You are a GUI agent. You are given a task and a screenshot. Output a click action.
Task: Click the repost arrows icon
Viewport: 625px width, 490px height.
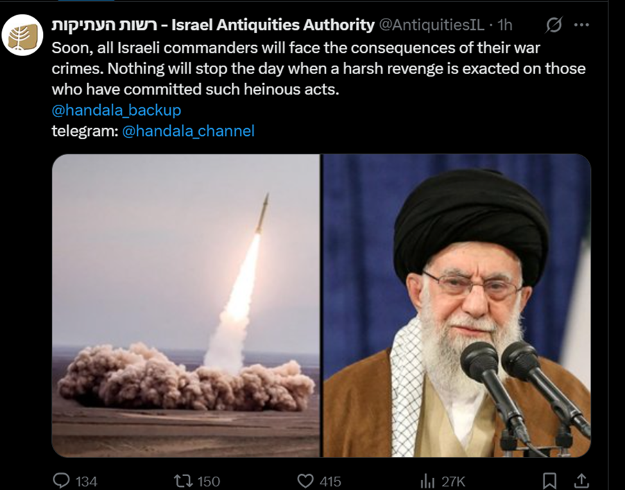pyautogui.click(x=183, y=481)
